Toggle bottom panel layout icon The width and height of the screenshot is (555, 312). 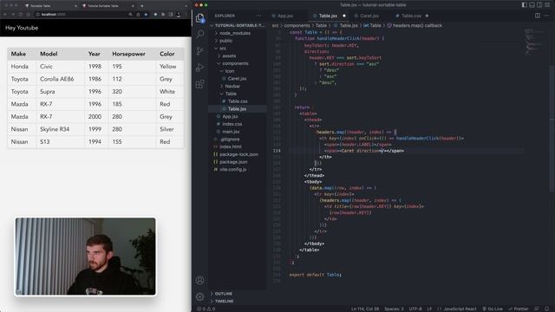pos(532,5)
